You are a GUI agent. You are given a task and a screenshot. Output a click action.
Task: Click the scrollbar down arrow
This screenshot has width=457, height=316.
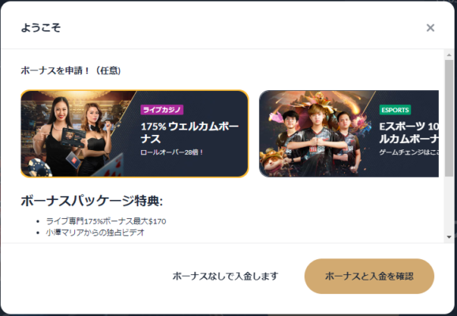[x=449, y=237]
